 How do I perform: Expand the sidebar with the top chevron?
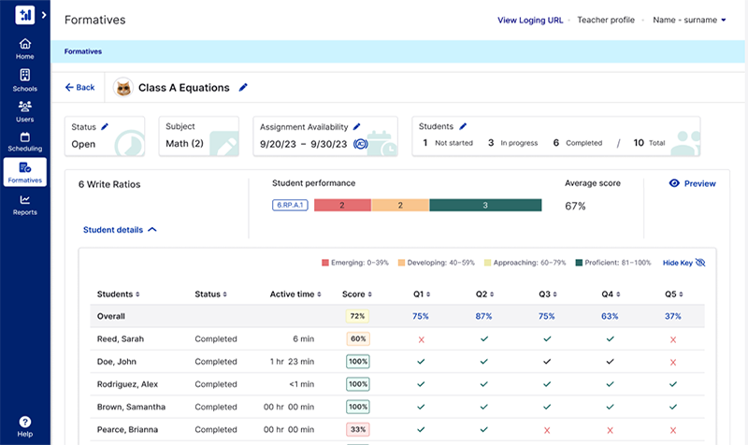[x=44, y=15]
